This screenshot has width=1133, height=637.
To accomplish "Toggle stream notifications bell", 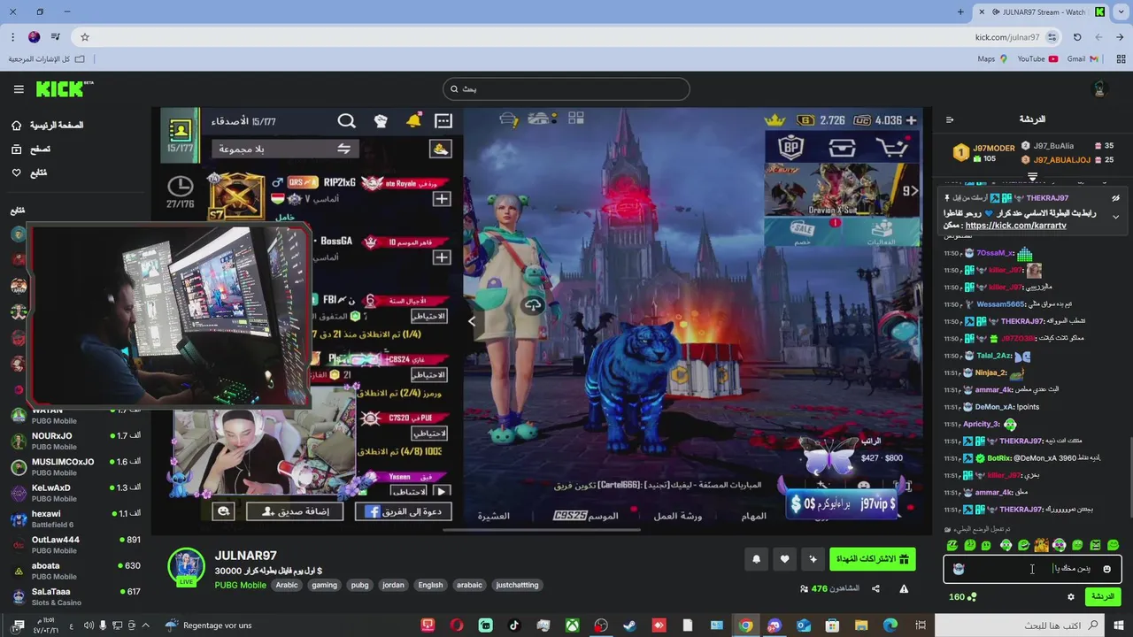I will click(756, 559).
